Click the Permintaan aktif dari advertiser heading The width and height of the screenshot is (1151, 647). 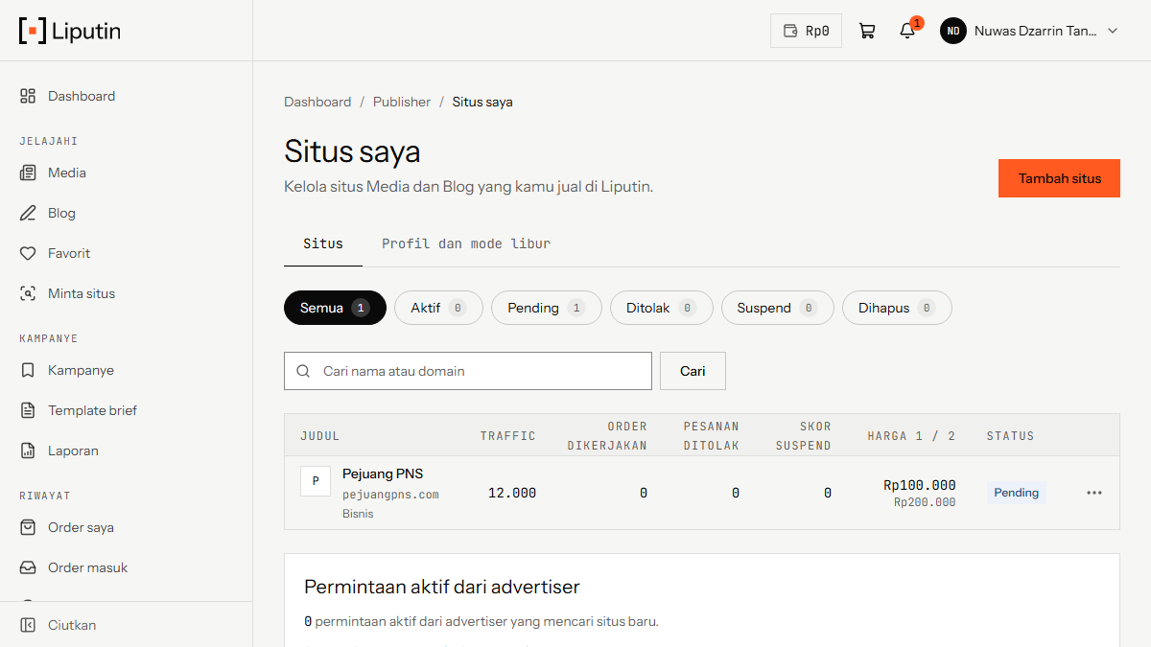click(x=442, y=587)
